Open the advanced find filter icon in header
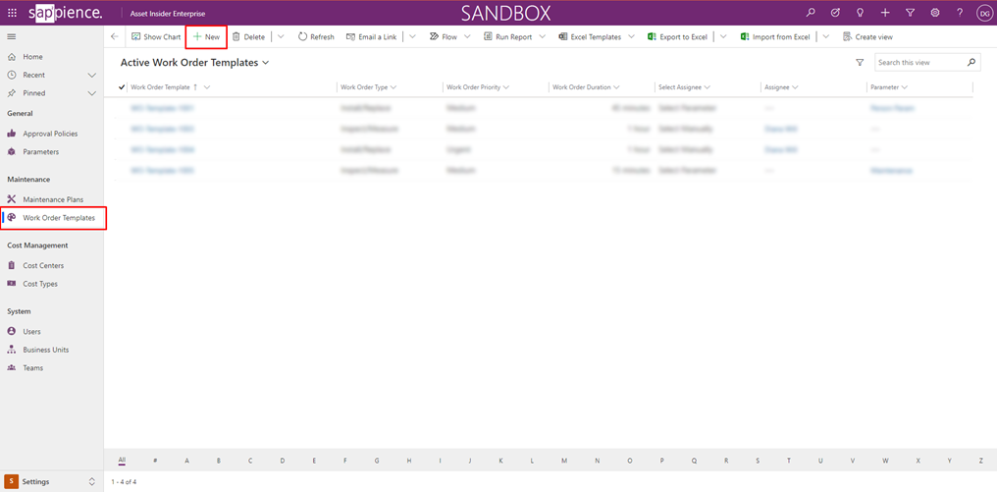 pos(910,13)
